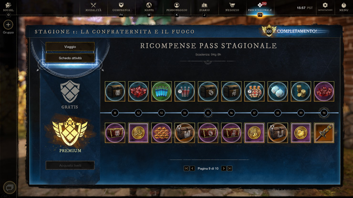Select the Premium track shield emblem

70,131
